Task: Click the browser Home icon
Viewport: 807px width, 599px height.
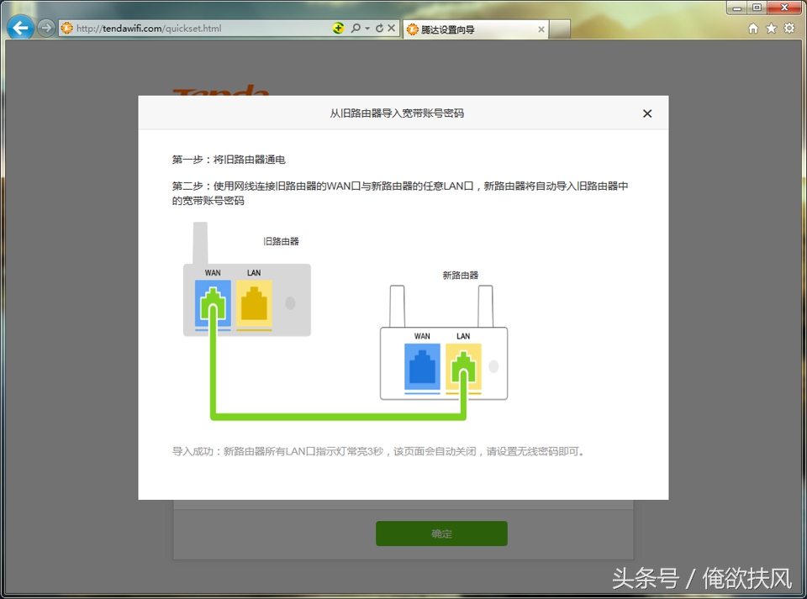Action: [x=753, y=28]
